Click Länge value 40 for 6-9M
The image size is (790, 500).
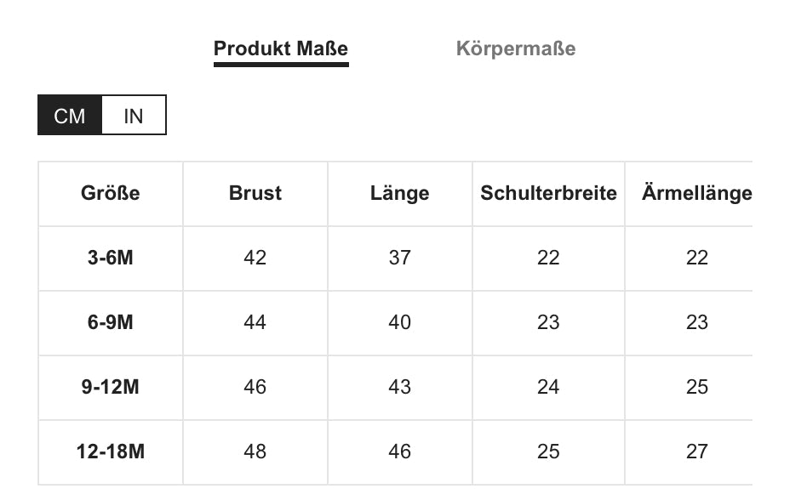coord(399,322)
